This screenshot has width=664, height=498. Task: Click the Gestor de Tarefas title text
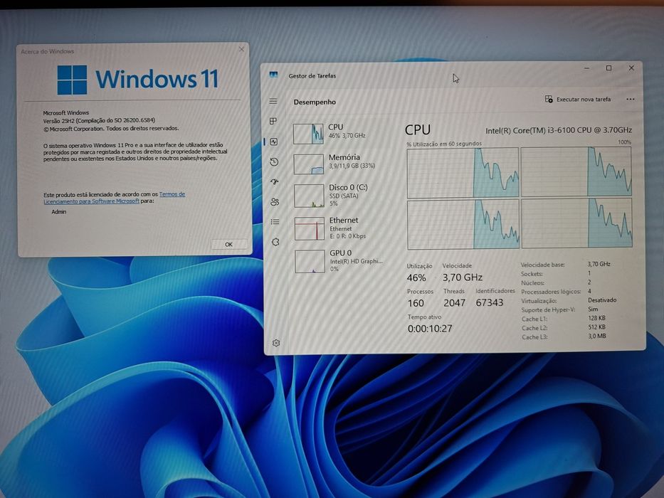(x=312, y=76)
